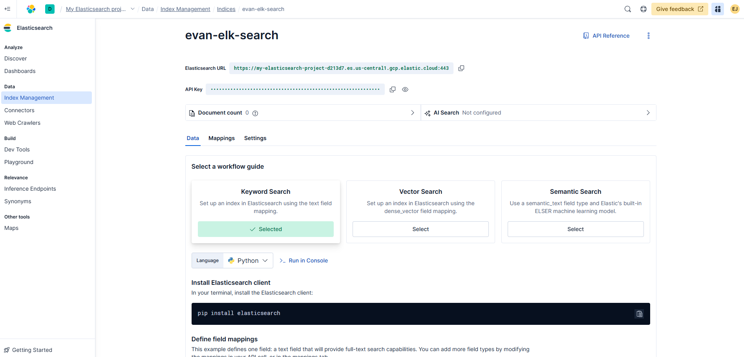Open the green D space avatar
The width and height of the screenshot is (744, 357).
click(x=50, y=9)
